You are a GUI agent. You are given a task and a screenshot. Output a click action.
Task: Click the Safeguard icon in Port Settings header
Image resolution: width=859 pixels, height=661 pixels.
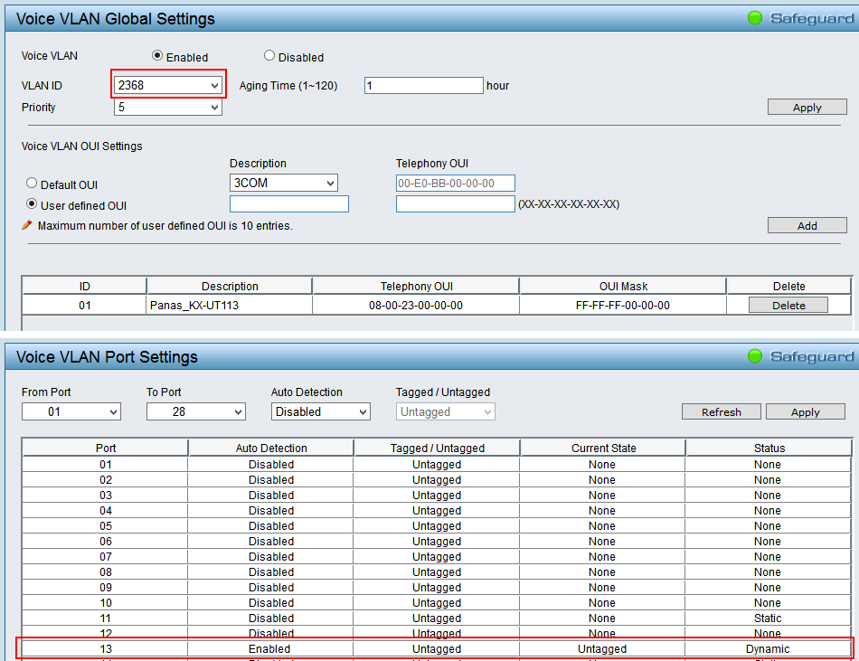[754, 356]
